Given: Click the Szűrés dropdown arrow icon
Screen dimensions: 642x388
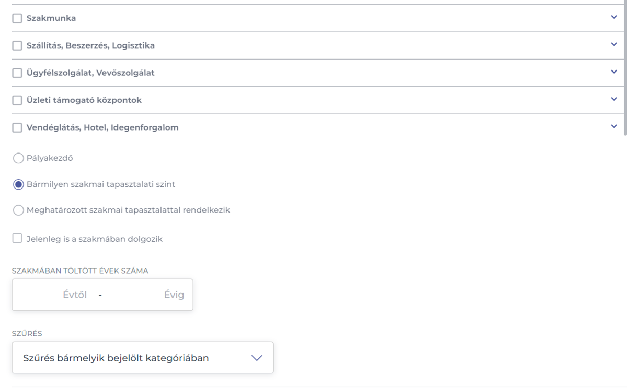Looking at the screenshot, I should (x=256, y=358).
